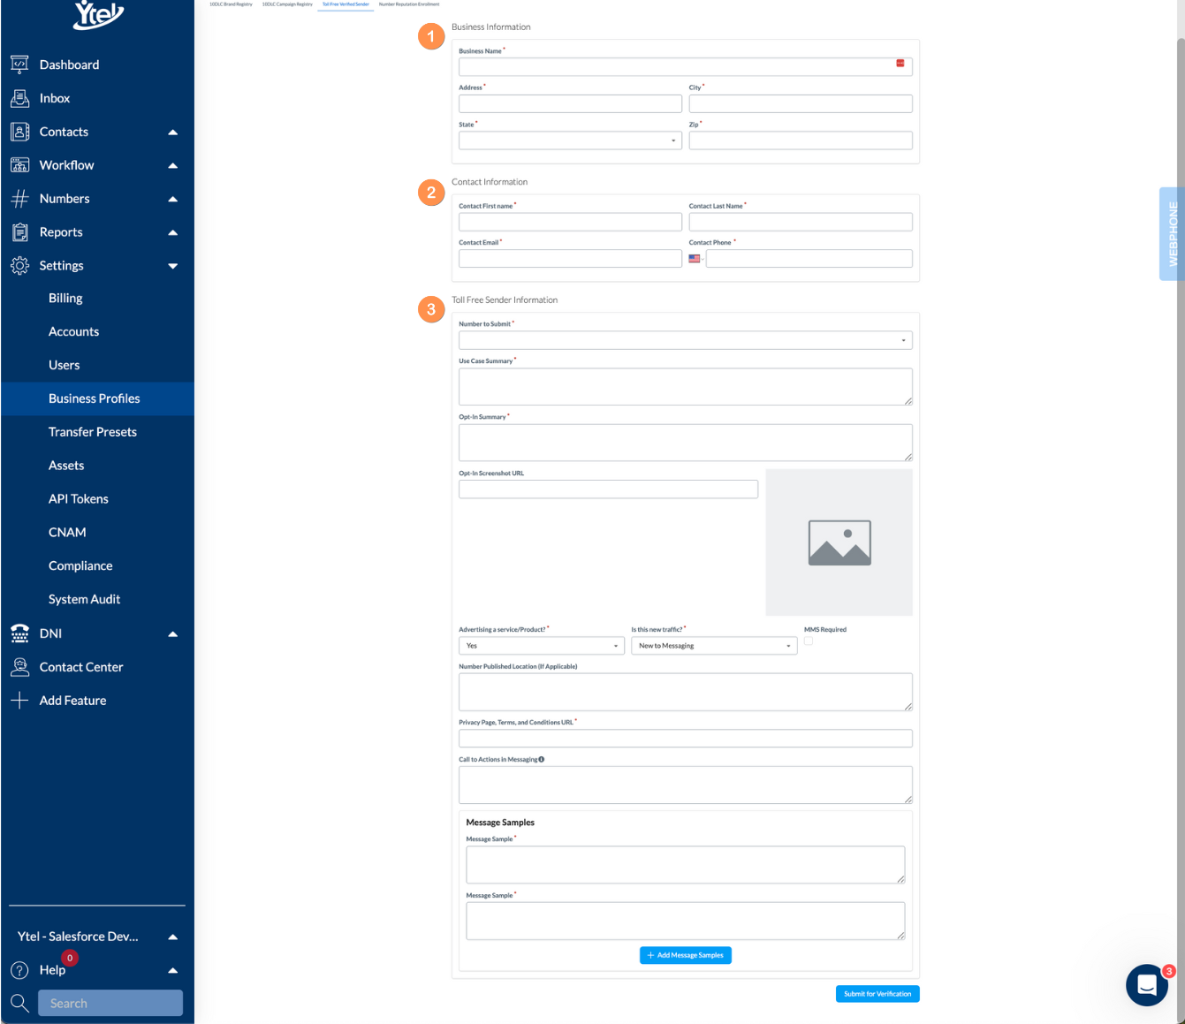Screen dimensions: 1185x1024
Task: Focus the Opt-In Screenshot URL field
Action: tap(608, 489)
